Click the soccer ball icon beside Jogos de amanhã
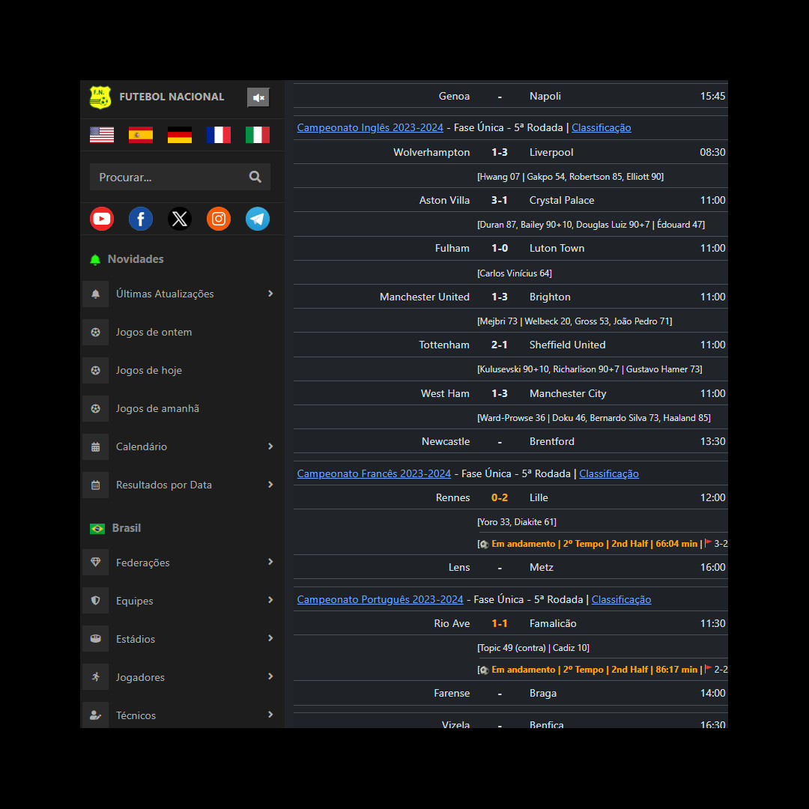This screenshot has width=809, height=809. click(95, 409)
